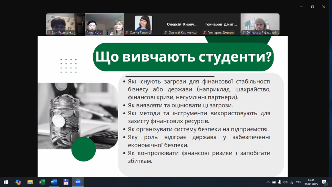This screenshot has height=187, width=332.
Task: Select Зоя Рудиченко's video thumbnail
Action: click(x=65, y=24)
